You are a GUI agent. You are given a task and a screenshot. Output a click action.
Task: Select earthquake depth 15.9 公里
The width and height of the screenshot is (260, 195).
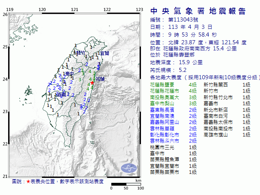coord(191,63)
